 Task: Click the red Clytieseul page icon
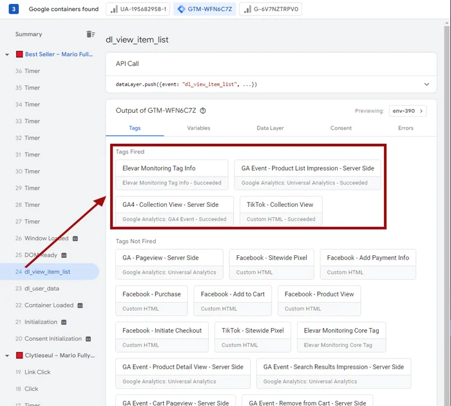[19, 355]
